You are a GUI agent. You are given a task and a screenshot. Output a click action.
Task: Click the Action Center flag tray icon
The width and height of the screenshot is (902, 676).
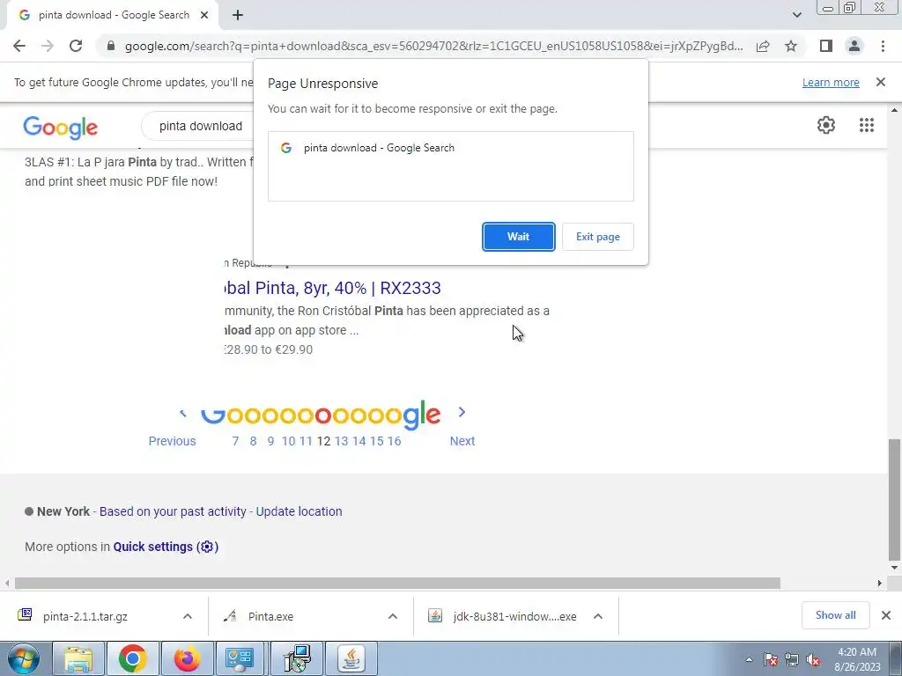pos(770,660)
